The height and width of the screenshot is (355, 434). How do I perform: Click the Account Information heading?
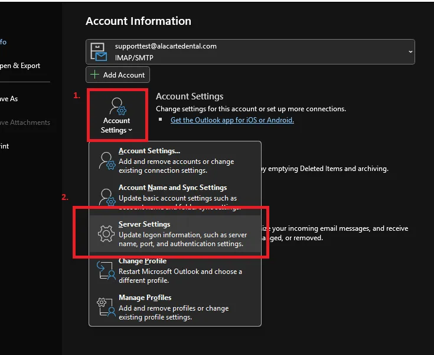(x=138, y=21)
